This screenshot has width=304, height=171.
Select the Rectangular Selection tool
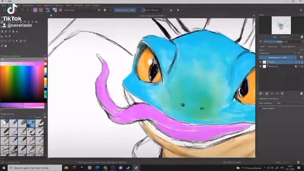coord(2,41)
